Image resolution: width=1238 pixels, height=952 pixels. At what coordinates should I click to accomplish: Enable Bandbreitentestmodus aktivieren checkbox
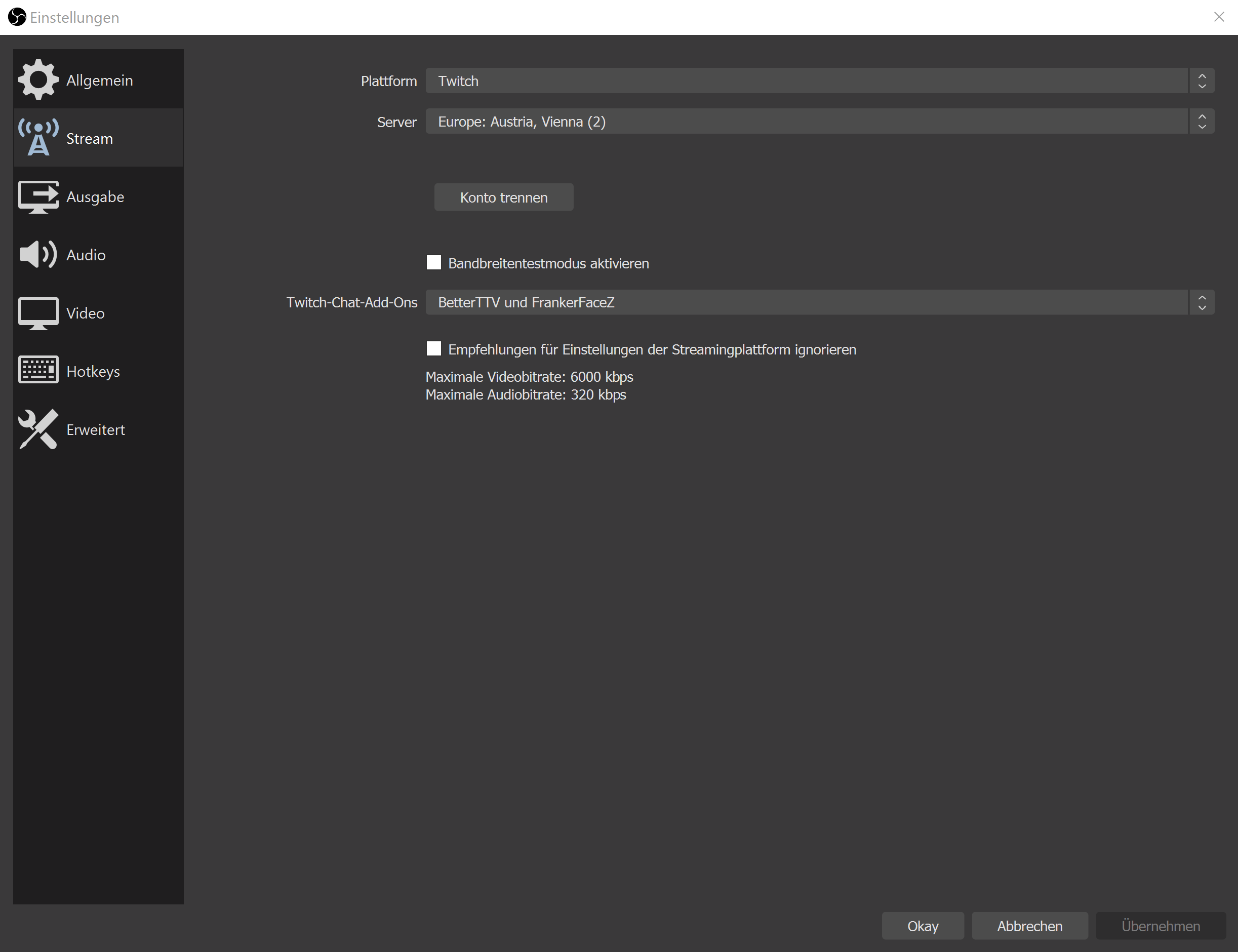point(433,263)
